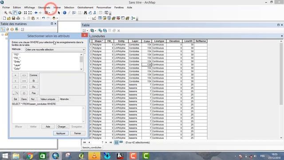Screen dimensions: 284x160
Task: Click the Fixed Zoom Out icon
Action: 30,13
